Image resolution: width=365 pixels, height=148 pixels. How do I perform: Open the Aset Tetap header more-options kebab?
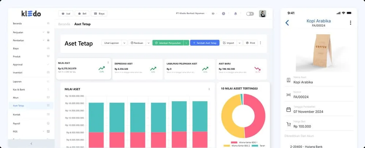[x=260, y=43]
